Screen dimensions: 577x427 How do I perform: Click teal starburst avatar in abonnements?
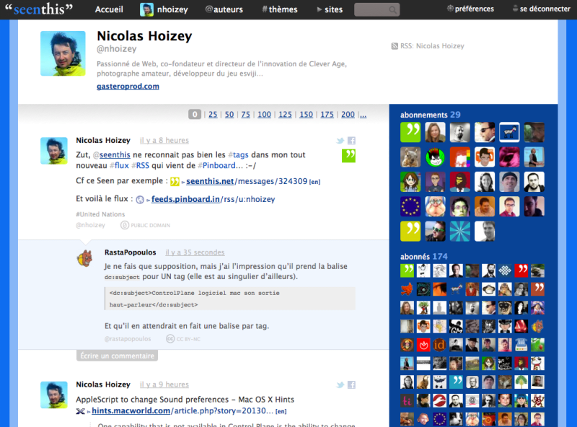pos(460,231)
